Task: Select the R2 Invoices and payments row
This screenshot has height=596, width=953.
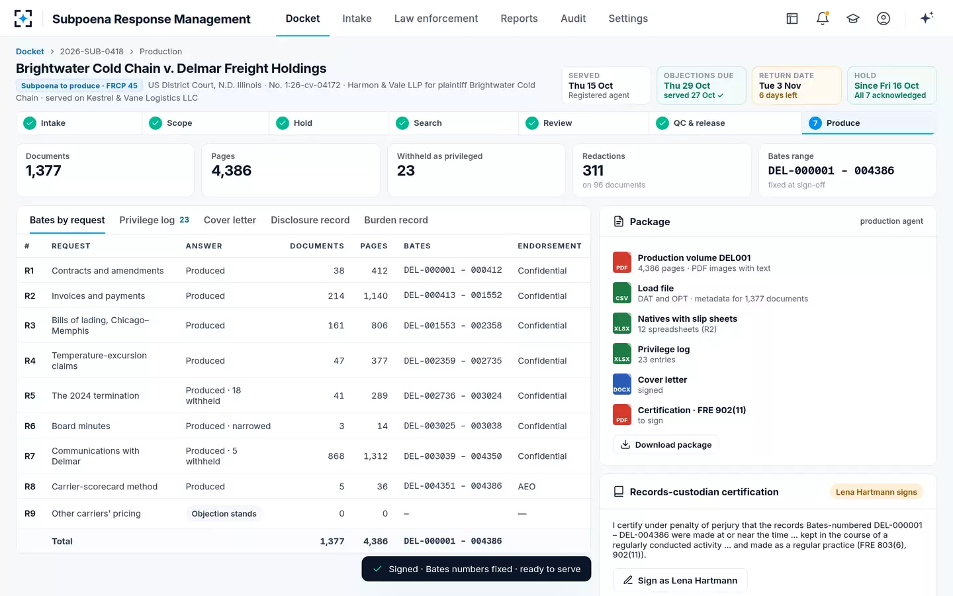Action: tap(303, 296)
